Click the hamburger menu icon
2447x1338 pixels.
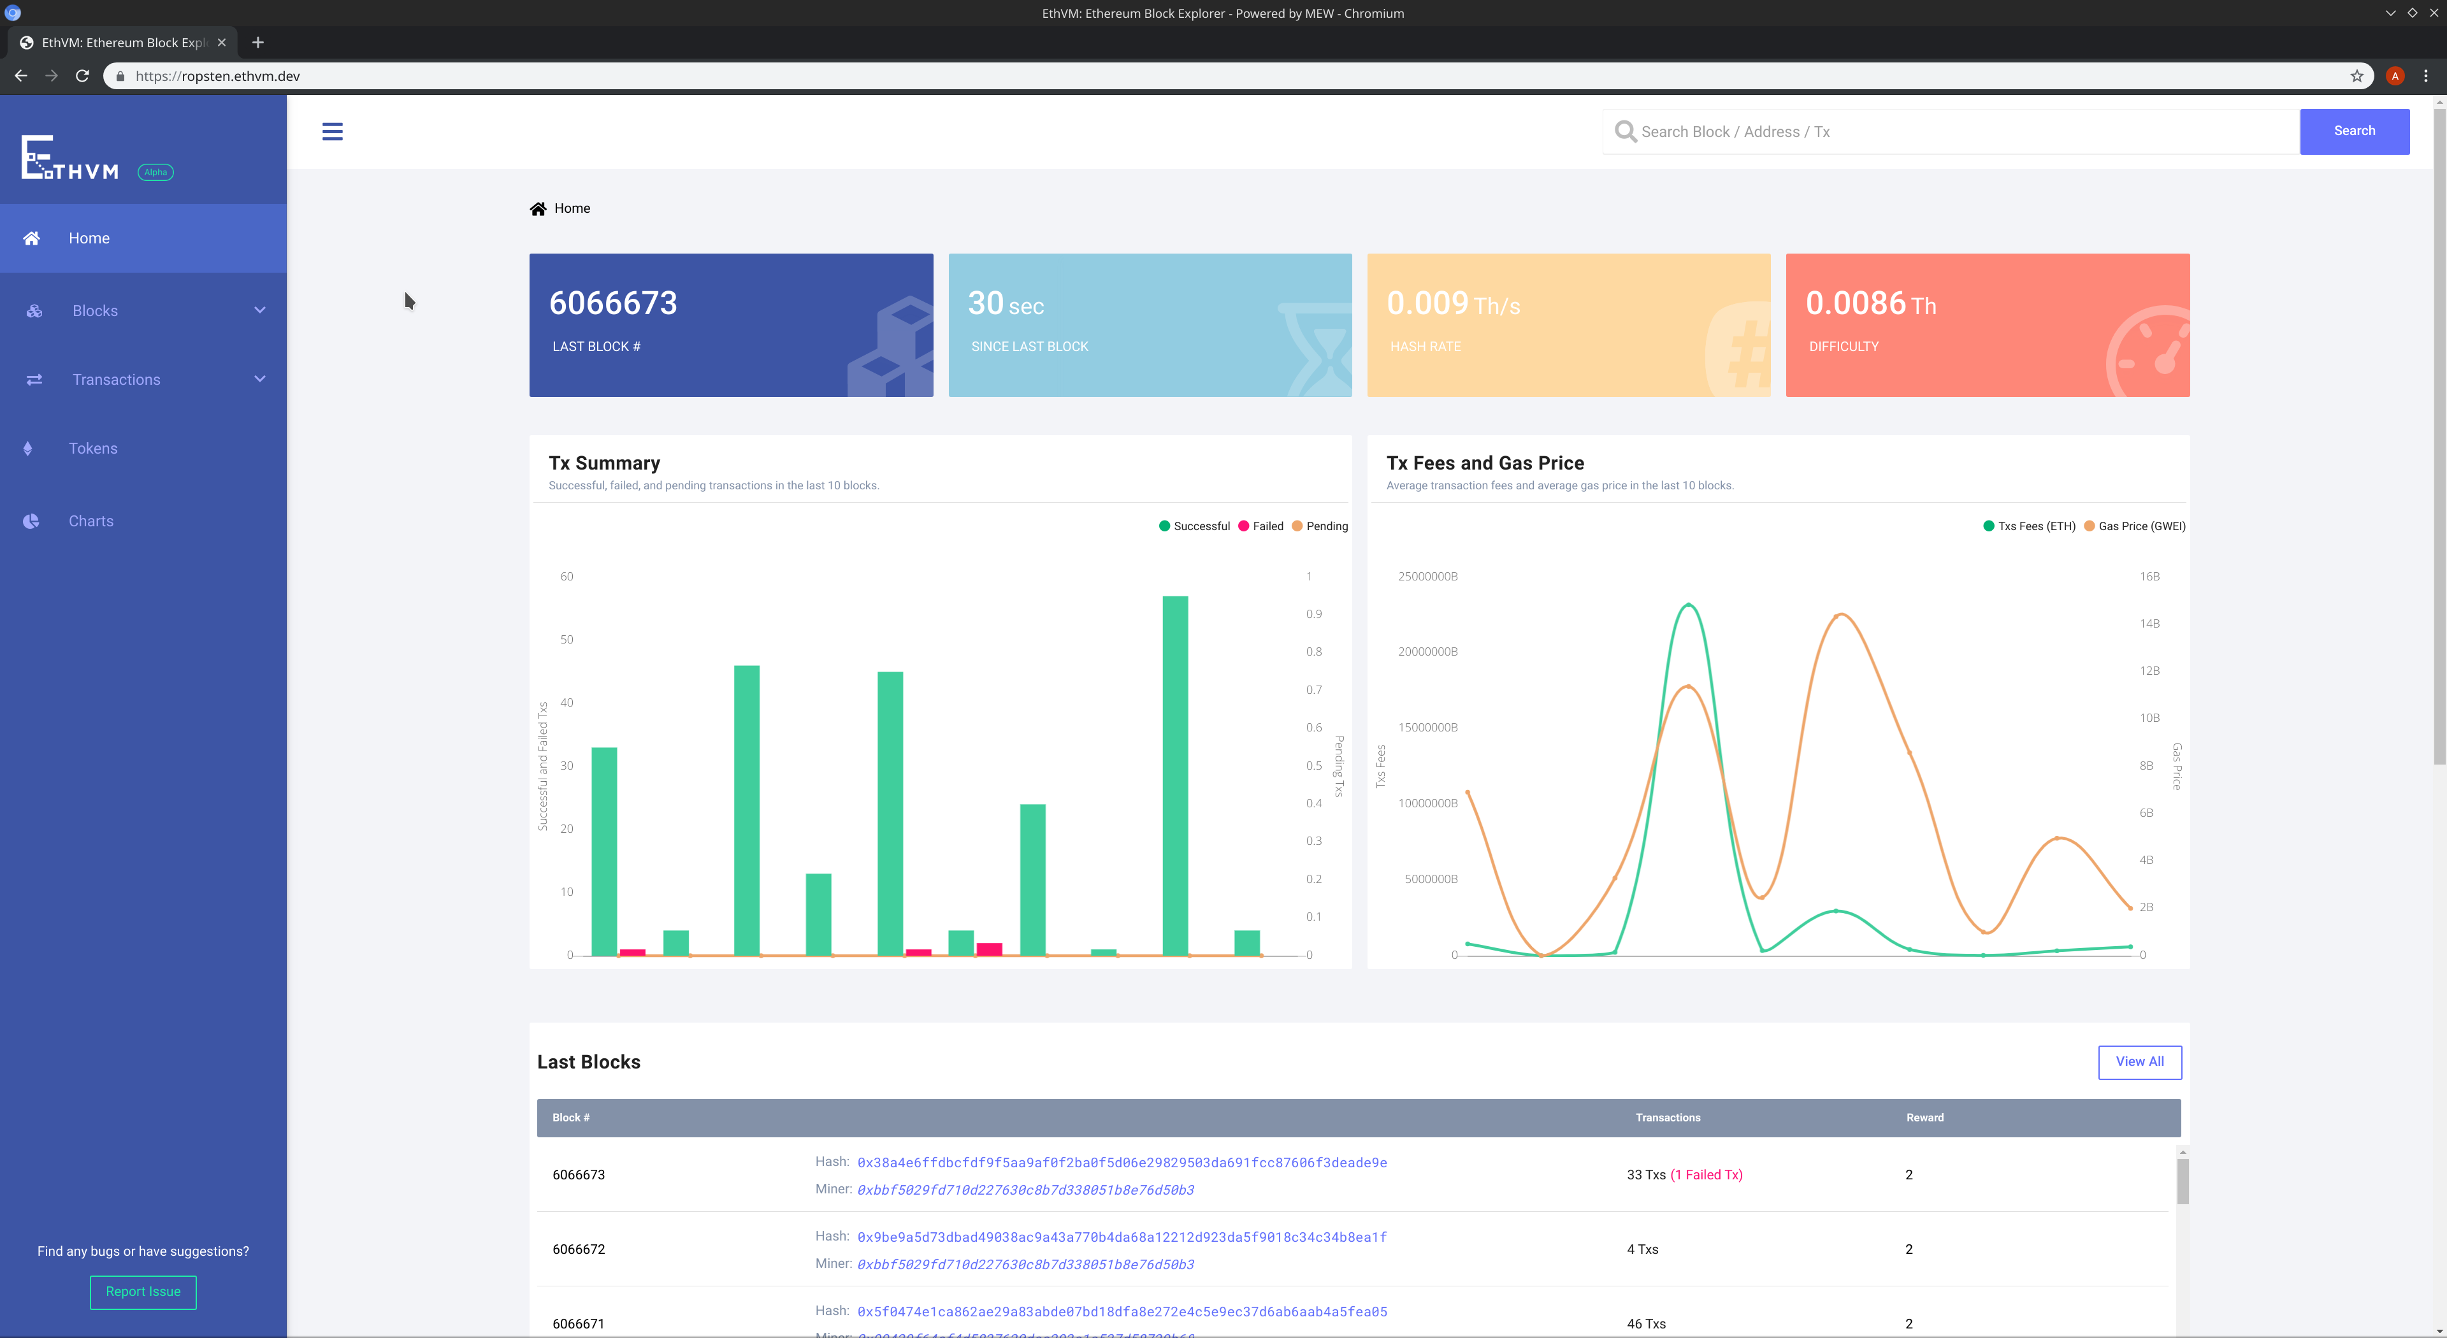click(331, 132)
